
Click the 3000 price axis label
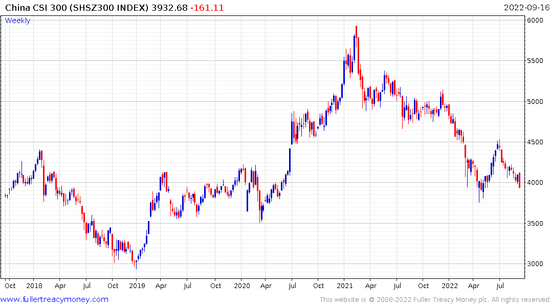(x=535, y=264)
